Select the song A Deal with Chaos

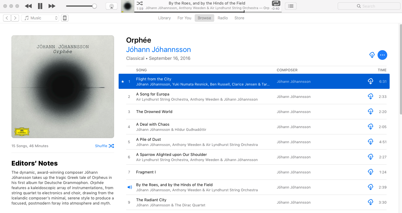[153, 124]
